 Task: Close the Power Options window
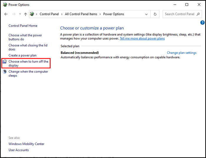point(199,5)
